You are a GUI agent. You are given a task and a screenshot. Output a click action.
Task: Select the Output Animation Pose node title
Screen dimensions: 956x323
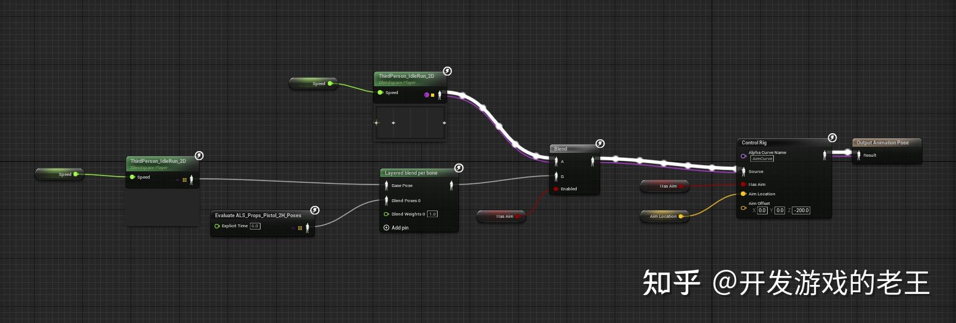coord(883,143)
